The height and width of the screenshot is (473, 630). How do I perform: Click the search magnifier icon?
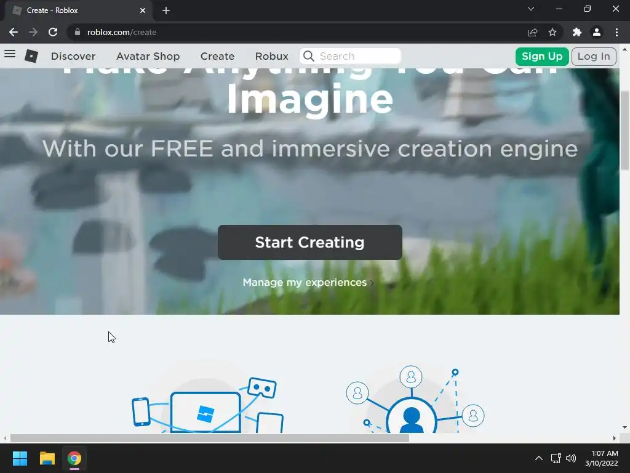(309, 56)
